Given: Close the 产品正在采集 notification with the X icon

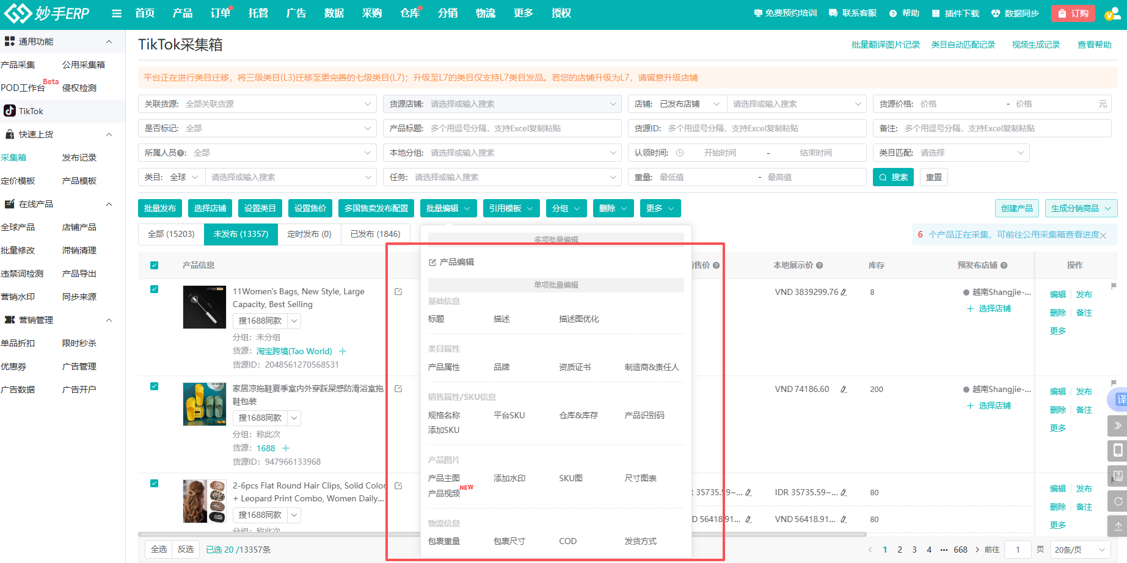Looking at the screenshot, I should coord(1103,236).
